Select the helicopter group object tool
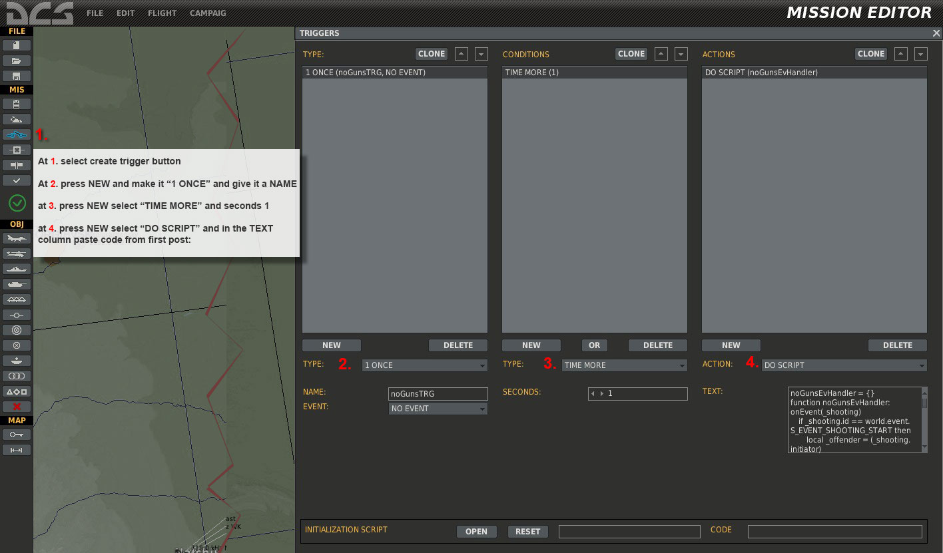 [17, 254]
